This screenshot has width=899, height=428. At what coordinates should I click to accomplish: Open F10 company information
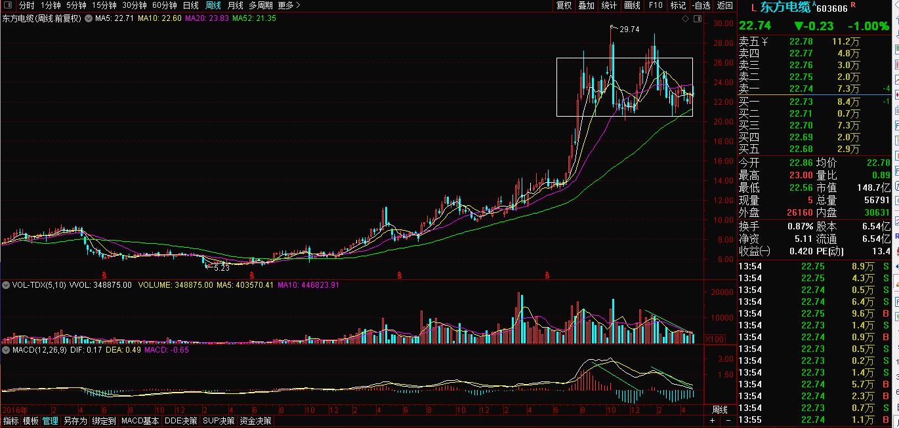(x=655, y=5)
